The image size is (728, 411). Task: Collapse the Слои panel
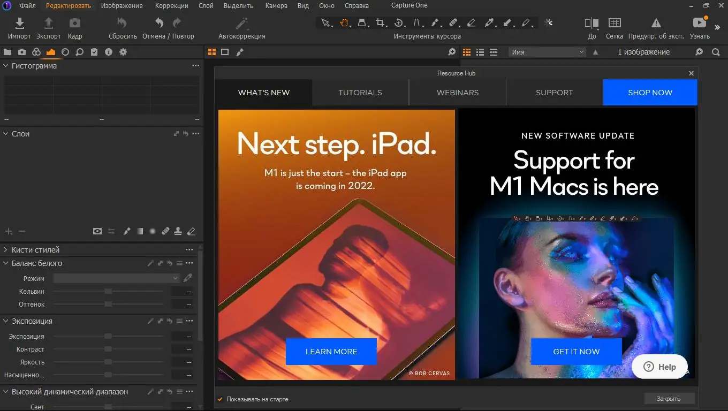coord(6,134)
